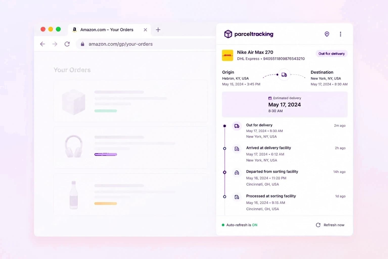Click the Departed from sorting facility entry title
The height and width of the screenshot is (259, 388).
[272, 171]
